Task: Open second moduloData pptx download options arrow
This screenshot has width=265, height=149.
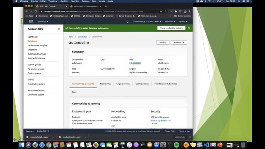Action: 85,137
